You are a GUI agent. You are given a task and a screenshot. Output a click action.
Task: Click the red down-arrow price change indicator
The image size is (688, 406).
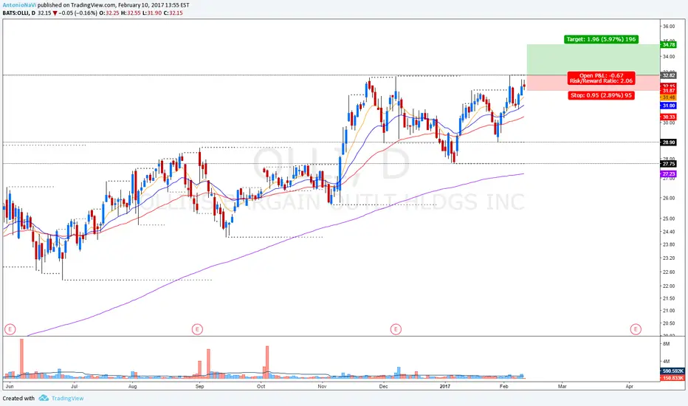click(x=55, y=13)
